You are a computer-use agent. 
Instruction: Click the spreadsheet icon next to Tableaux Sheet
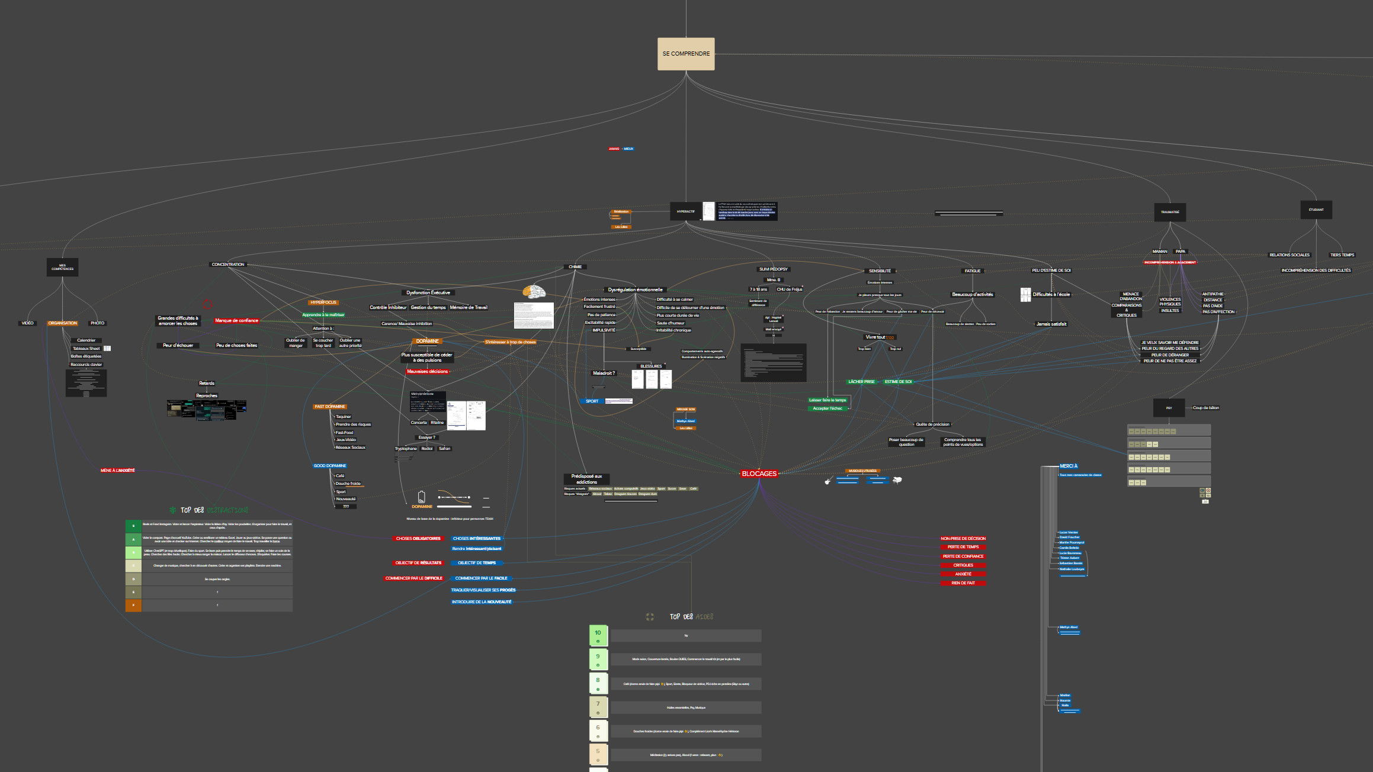pyautogui.click(x=107, y=349)
